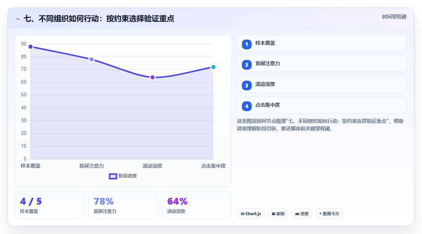This screenshot has height=234, width=422.
Task: Click the lightning icon beside the section title
Action: tap(18, 19)
